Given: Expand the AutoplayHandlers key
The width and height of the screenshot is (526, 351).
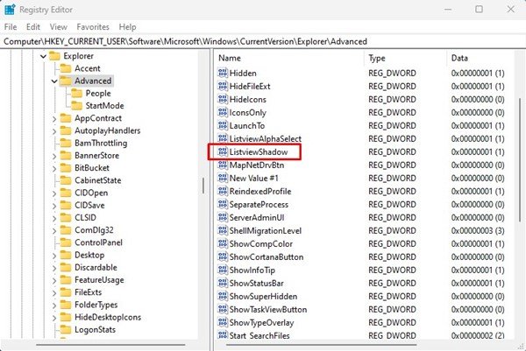Looking at the screenshot, I should (54, 131).
